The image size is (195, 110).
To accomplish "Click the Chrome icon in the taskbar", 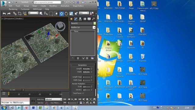I will [54, 108].
